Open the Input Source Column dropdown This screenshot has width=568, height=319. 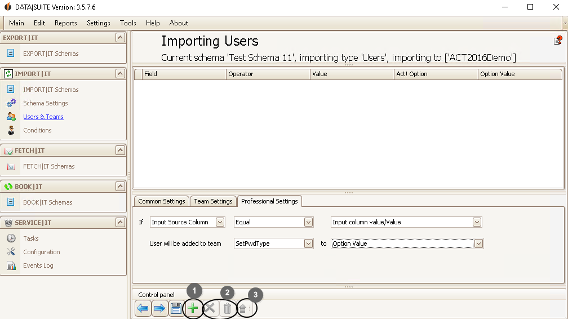[220, 222]
